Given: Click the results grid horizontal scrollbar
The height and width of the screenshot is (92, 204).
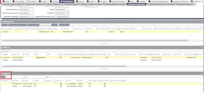Looking at the screenshot, I should click(96, 41).
